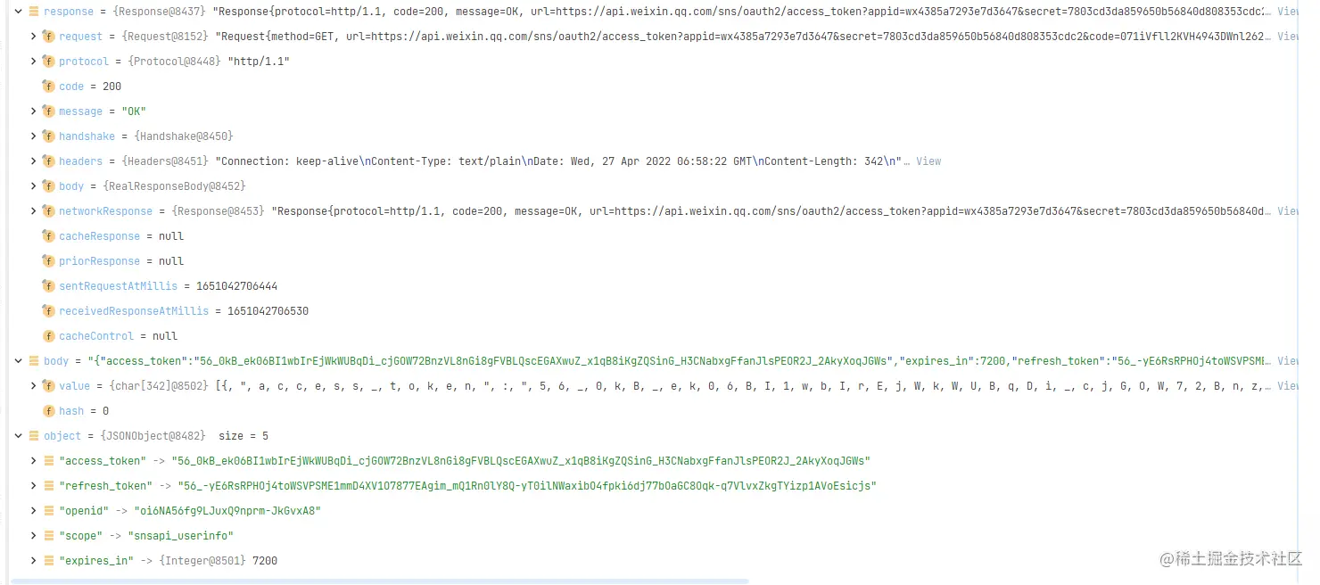This screenshot has height=585, width=1320.
Task: Click the field icon beside hash
Action: tap(49, 411)
